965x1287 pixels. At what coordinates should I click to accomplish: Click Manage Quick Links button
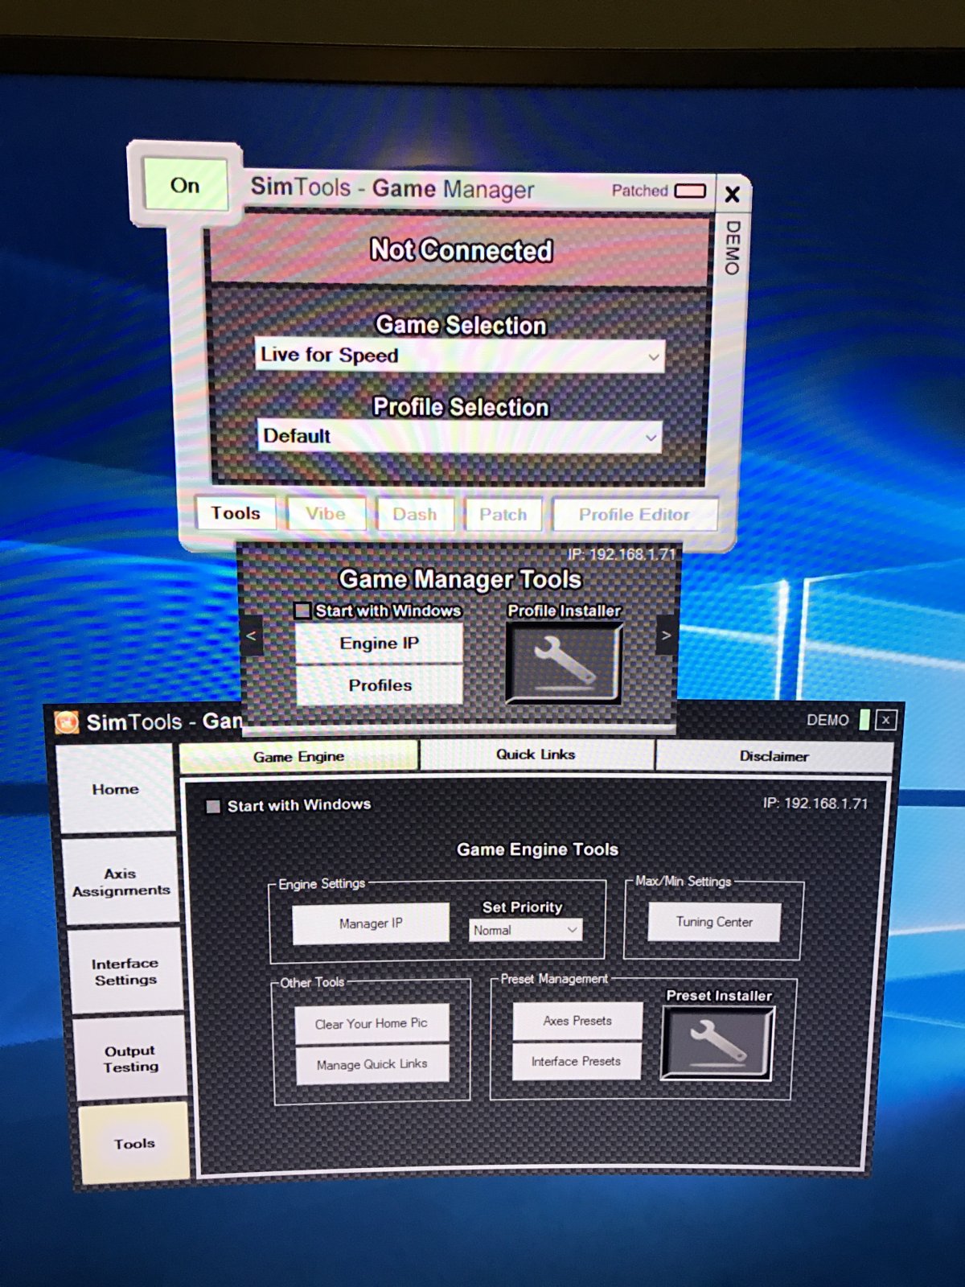coord(372,1064)
